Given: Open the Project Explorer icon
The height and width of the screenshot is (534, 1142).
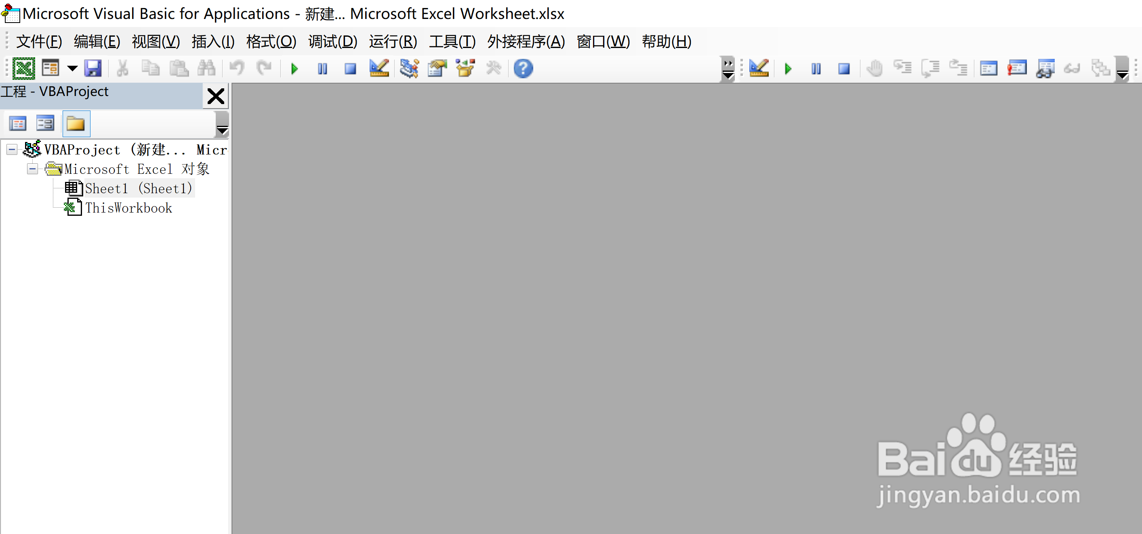Looking at the screenshot, I should coord(409,69).
